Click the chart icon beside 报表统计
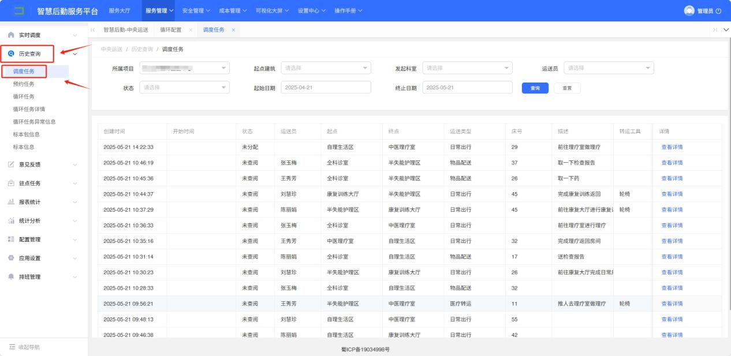731x356 pixels. coord(12,202)
